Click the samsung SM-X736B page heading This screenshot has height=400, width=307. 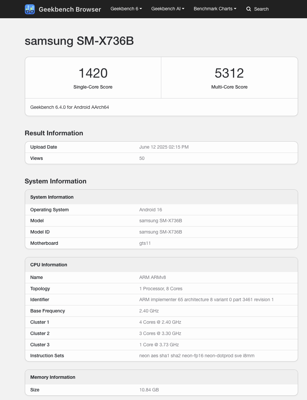click(79, 41)
